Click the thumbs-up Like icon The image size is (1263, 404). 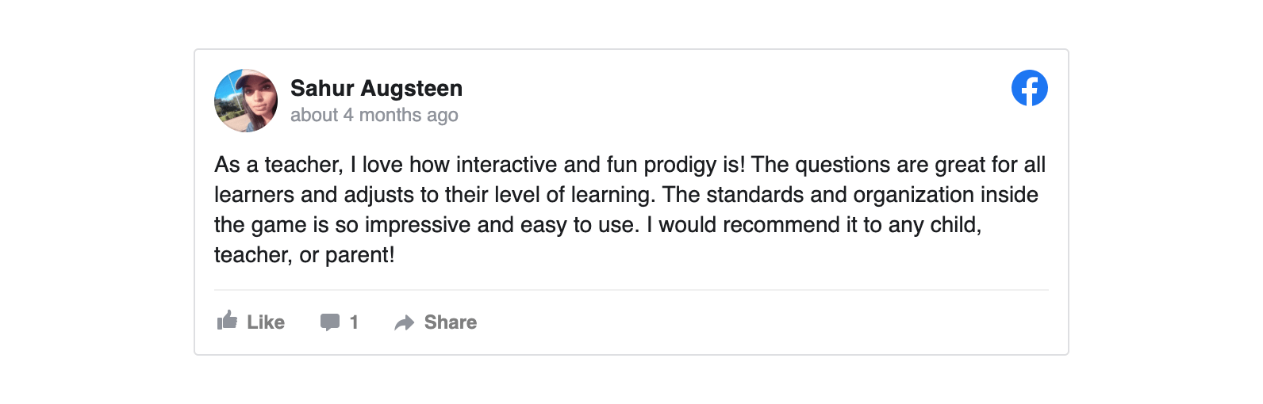point(228,321)
